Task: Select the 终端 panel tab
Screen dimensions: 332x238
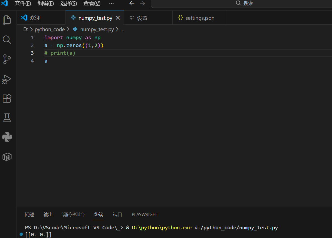Action: coord(99,214)
